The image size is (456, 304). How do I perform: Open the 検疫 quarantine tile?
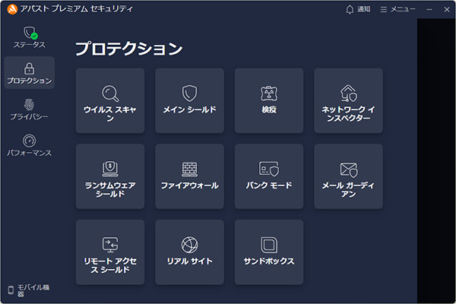click(269, 100)
